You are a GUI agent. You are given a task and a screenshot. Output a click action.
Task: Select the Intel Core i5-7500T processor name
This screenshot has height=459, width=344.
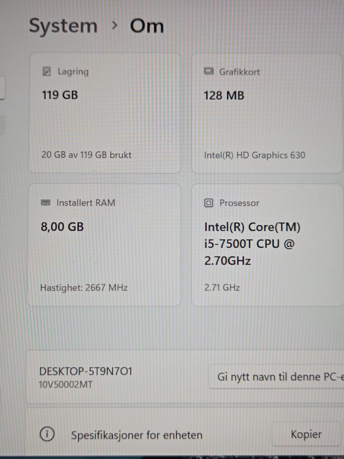(252, 244)
